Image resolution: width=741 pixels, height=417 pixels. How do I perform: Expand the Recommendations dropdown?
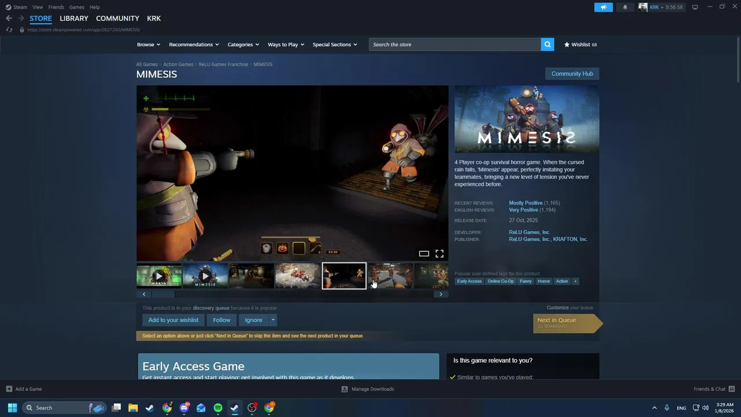(194, 45)
